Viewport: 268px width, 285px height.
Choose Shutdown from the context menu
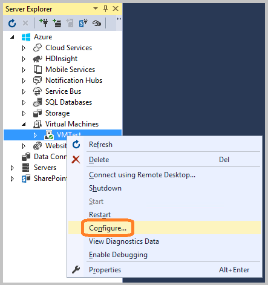click(165, 188)
